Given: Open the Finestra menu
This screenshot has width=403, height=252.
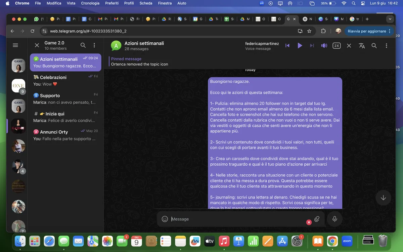Looking at the screenshot, I should [x=165, y=3].
